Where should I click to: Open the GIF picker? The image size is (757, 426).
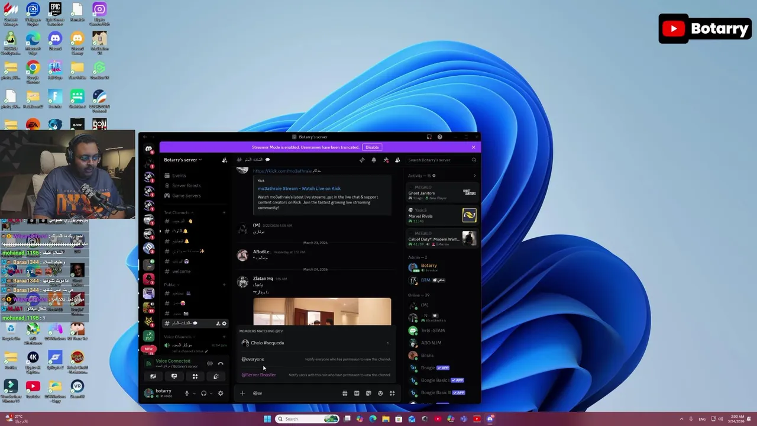click(357, 393)
